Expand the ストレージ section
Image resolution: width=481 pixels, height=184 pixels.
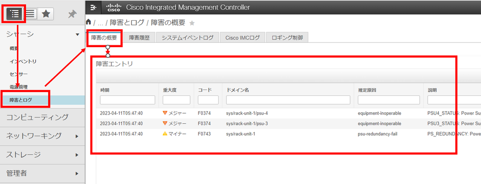(x=77, y=155)
